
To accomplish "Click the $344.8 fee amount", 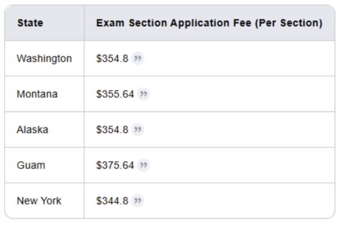I will point(112,200).
